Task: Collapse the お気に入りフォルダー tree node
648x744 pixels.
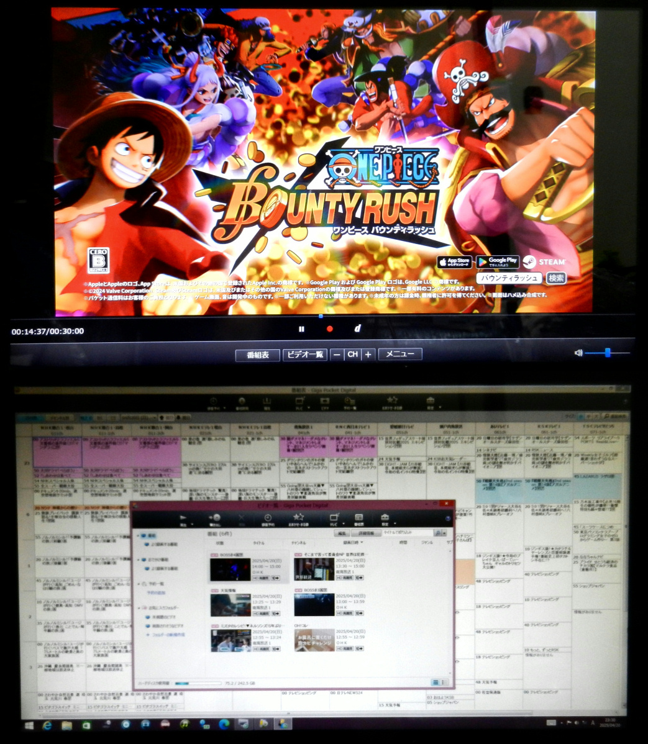Action: (139, 608)
